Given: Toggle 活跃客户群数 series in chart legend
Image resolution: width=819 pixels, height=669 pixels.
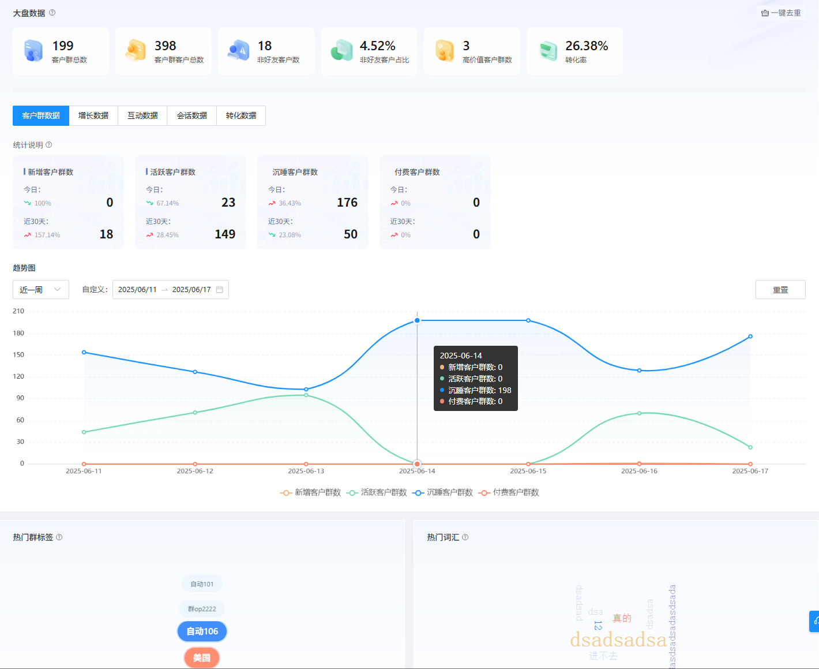Looking at the screenshot, I should click(377, 492).
